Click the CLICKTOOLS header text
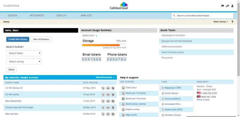 click(11, 6)
